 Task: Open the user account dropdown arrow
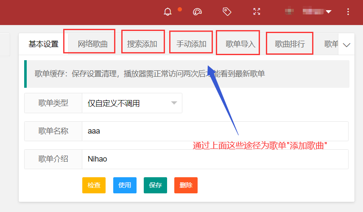pos(328,12)
